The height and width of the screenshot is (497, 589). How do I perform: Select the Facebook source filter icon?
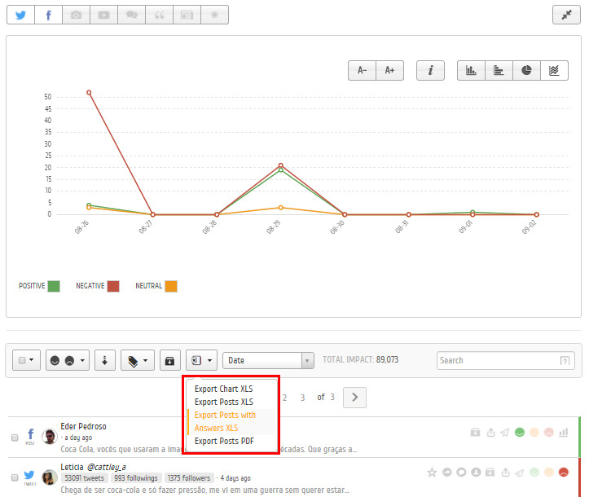pos(48,15)
